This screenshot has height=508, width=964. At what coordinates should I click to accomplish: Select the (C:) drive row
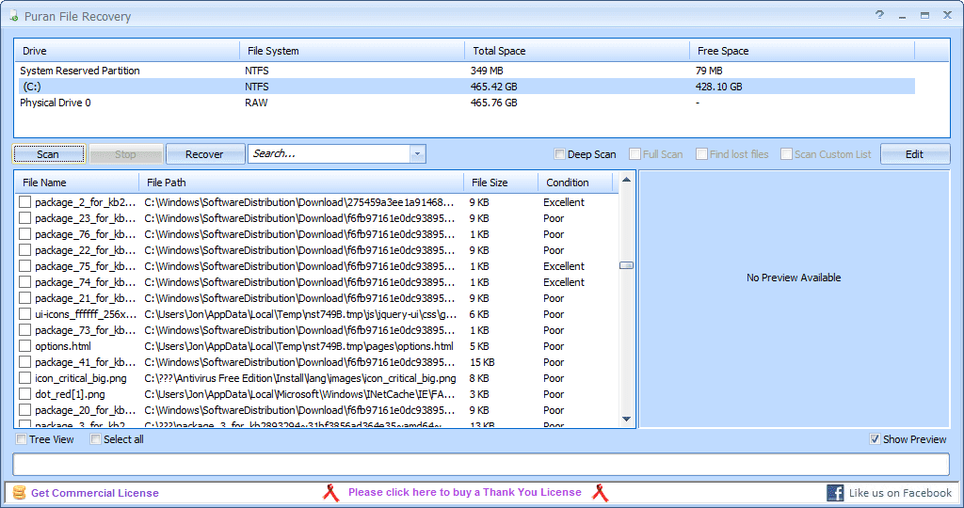465,87
